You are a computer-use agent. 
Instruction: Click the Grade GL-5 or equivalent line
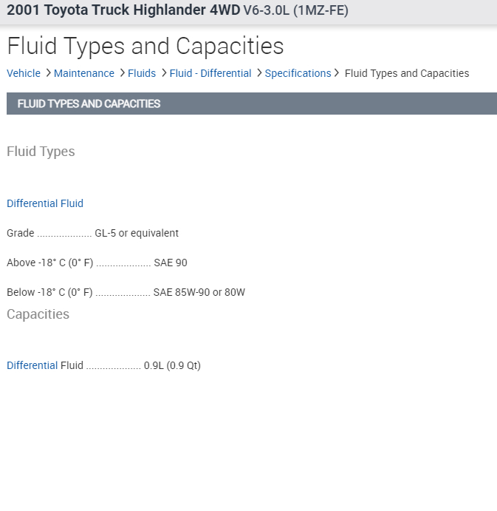[x=92, y=233]
